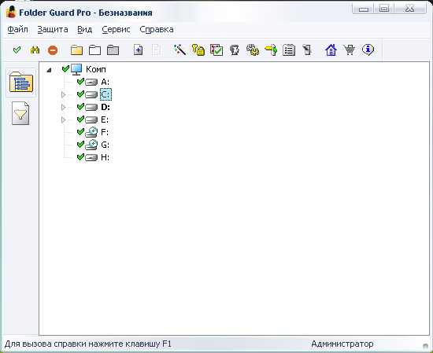Open the Файл menu
The width and height of the screenshot is (433, 353).
pos(17,29)
